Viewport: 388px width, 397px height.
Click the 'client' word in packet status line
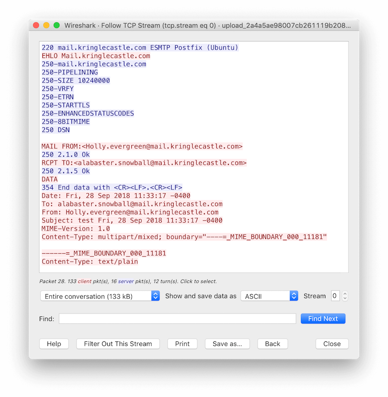pos(84,281)
